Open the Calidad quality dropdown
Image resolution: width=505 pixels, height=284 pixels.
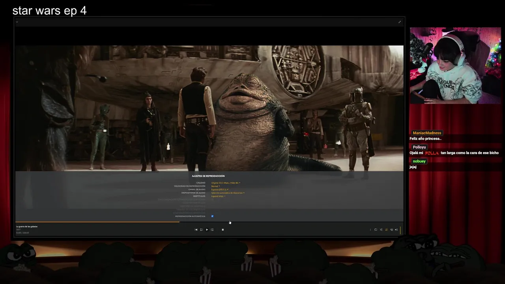click(226, 183)
